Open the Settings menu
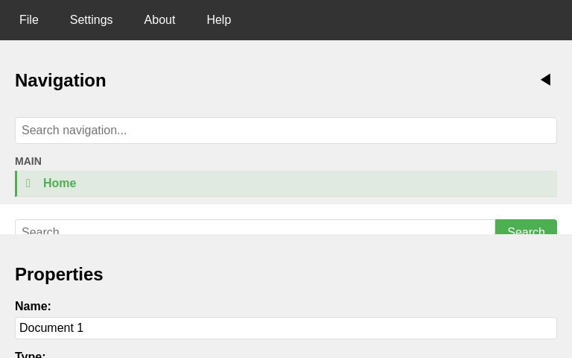The image size is (572, 358). [91, 20]
